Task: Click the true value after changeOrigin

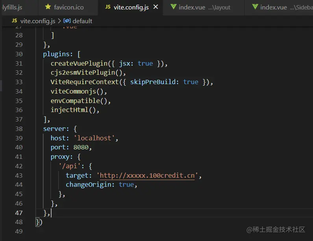Action: coord(126,185)
